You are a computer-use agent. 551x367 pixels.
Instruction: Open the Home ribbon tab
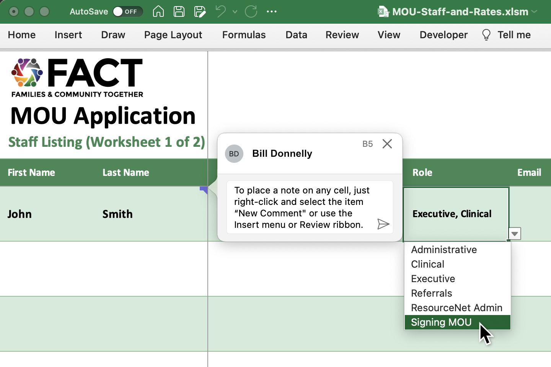(x=22, y=35)
